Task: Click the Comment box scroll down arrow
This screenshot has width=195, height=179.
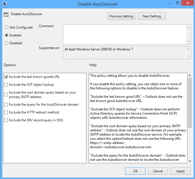Action: [188, 42]
